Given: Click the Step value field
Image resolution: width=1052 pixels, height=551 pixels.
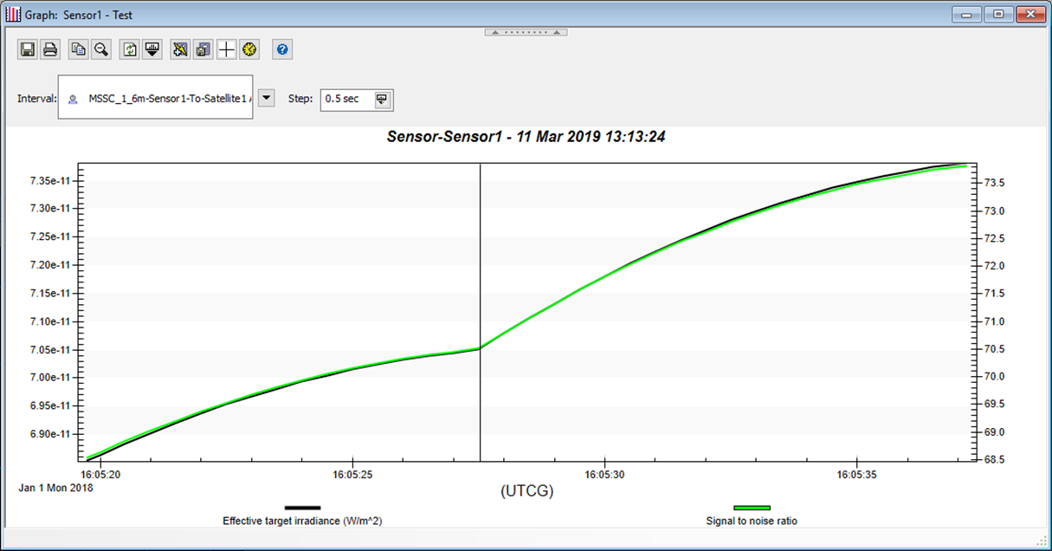Looking at the screenshot, I should click(346, 99).
